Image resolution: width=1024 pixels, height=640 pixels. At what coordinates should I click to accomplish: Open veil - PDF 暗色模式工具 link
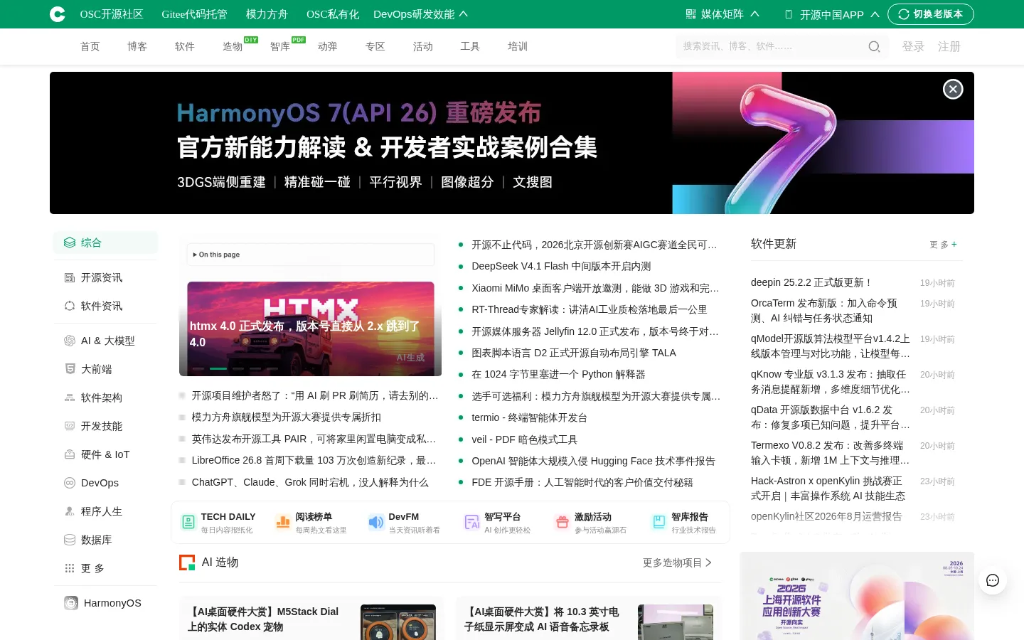pos(524,439)
